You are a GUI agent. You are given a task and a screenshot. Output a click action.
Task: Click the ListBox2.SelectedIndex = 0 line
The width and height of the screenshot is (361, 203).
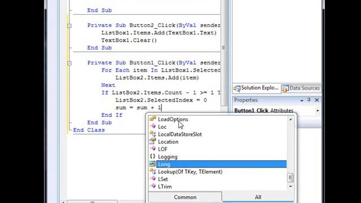[x=161, y=100]
